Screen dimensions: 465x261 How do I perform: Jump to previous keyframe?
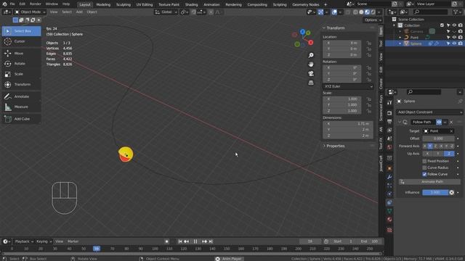[x=186, y=241]
